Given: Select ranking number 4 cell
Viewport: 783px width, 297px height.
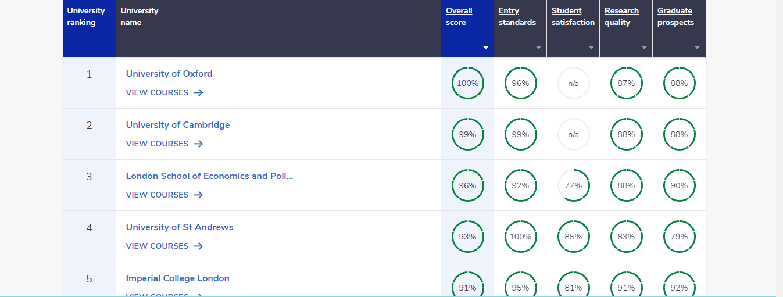Looking at the screenshot, I should click(x=89, y=236).
